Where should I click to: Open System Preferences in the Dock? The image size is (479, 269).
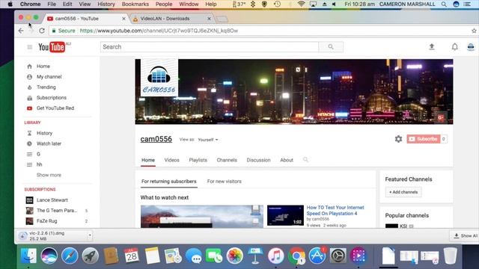(338, 256)
